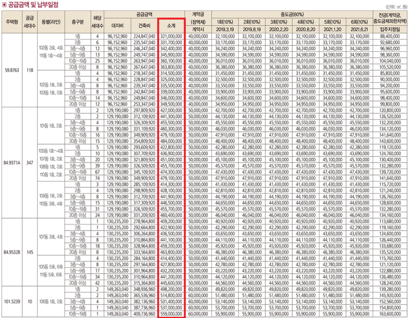Screen dimensions: 409x318
Task: Select subtotal '363,800,000'
Action: click(171, 67)
